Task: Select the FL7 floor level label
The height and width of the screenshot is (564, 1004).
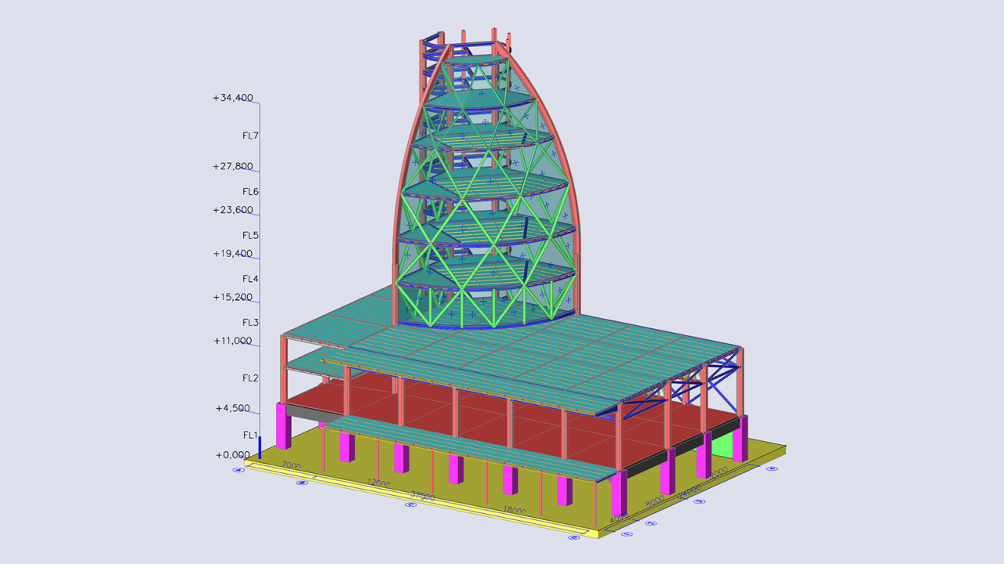Action: pos(250,136)
